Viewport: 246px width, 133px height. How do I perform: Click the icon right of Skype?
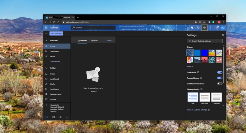(198, 27)
